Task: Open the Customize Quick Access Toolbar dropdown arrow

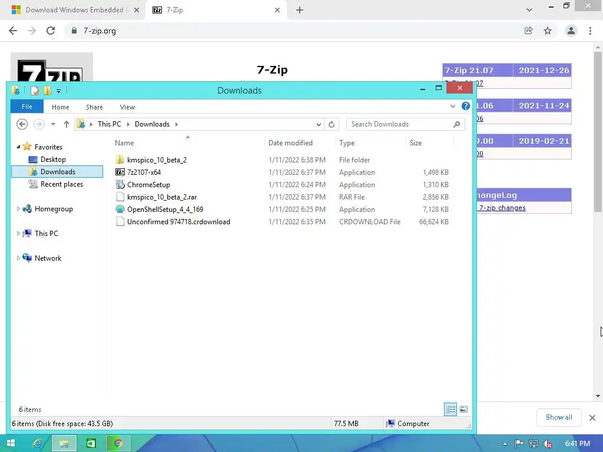Action: (x=58, y=91)
